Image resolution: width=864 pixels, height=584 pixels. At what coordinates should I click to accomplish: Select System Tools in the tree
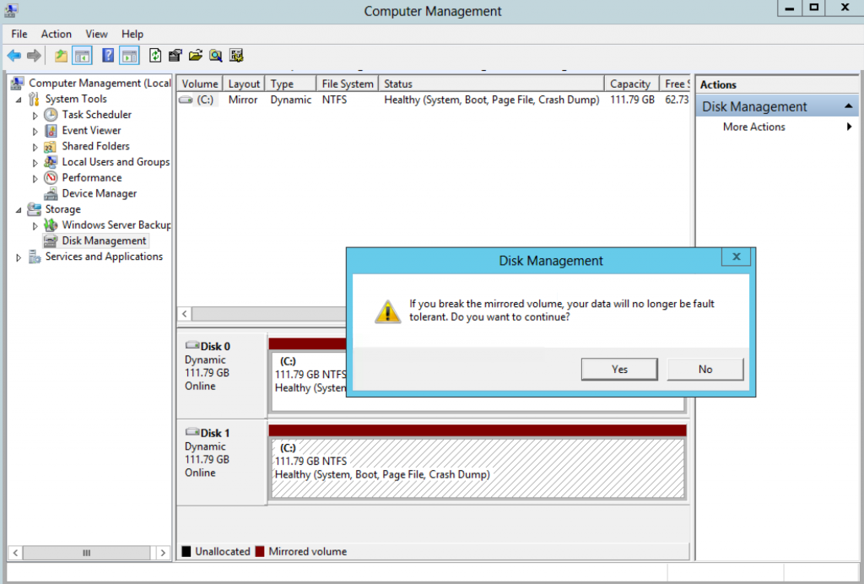click(x=76, y=100)
